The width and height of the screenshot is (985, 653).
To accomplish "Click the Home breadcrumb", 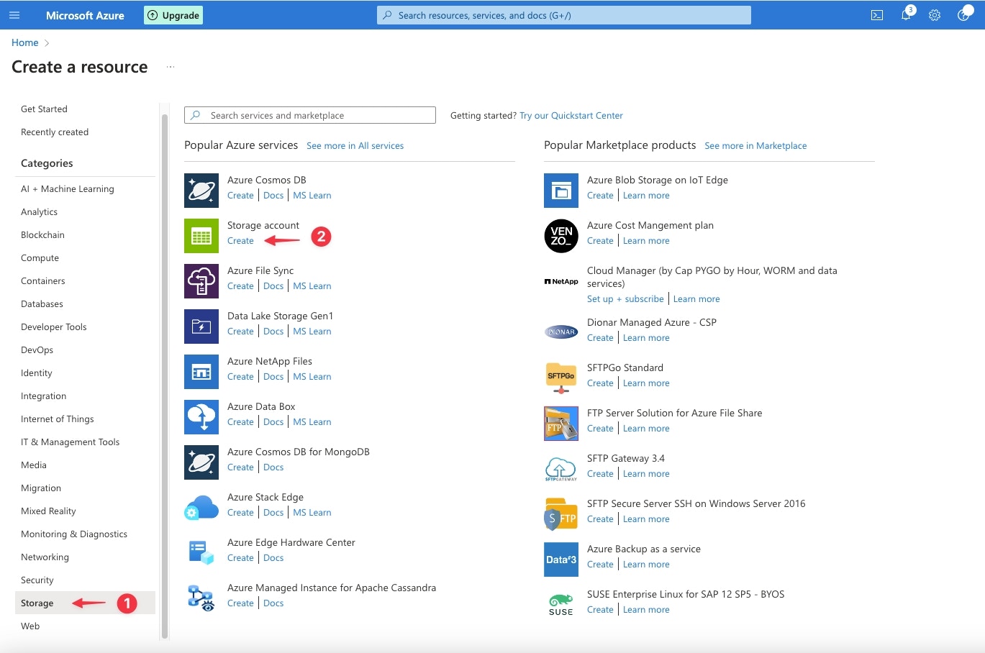I will tap(25, 43).
